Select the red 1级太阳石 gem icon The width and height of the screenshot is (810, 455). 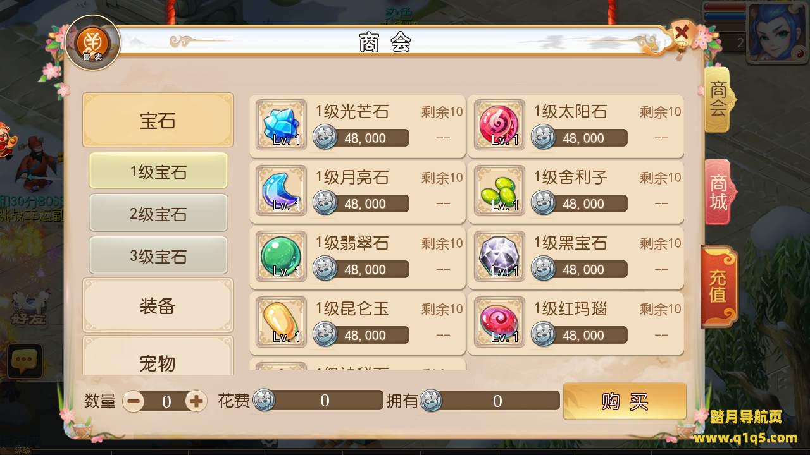[499, 125]
